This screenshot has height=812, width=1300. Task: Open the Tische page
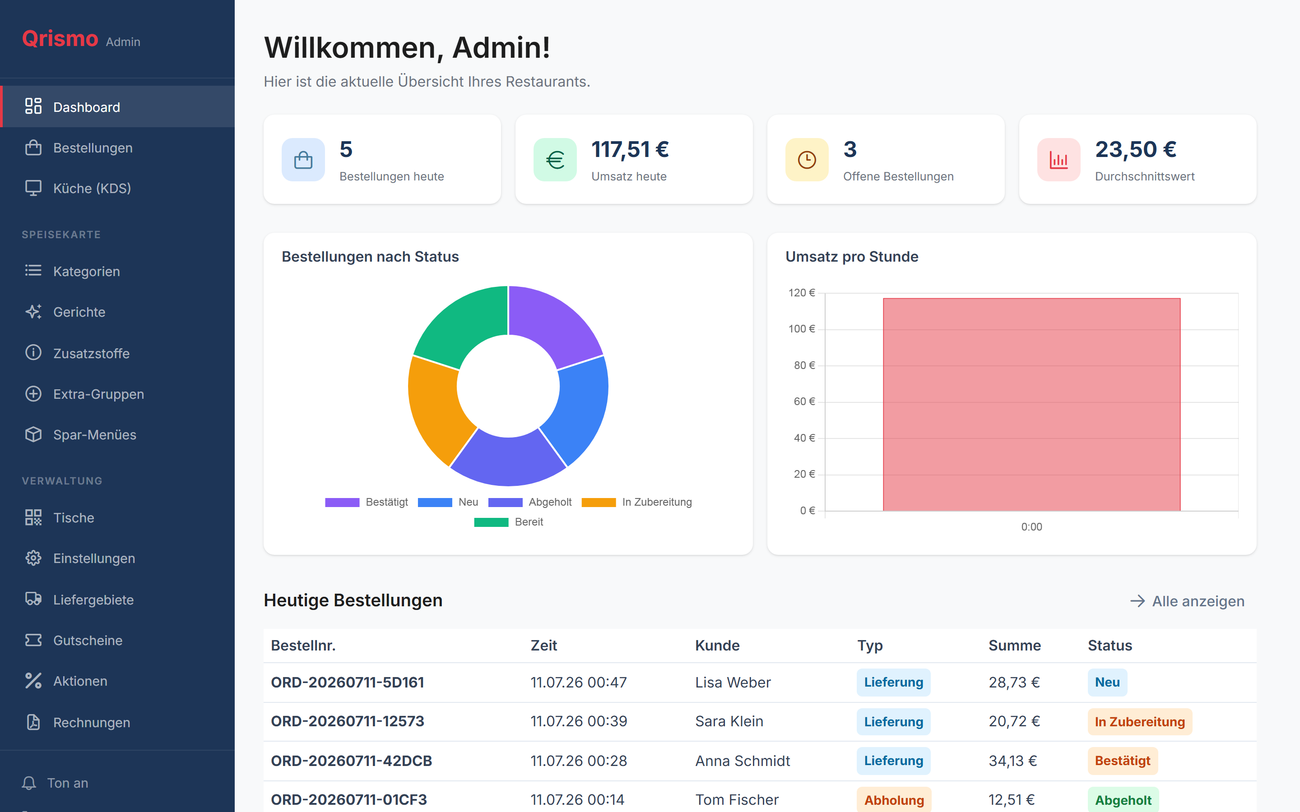click(117, 518)
